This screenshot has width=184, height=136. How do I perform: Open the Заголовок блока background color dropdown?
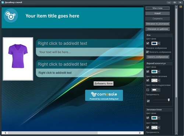[x=159, y=118]
